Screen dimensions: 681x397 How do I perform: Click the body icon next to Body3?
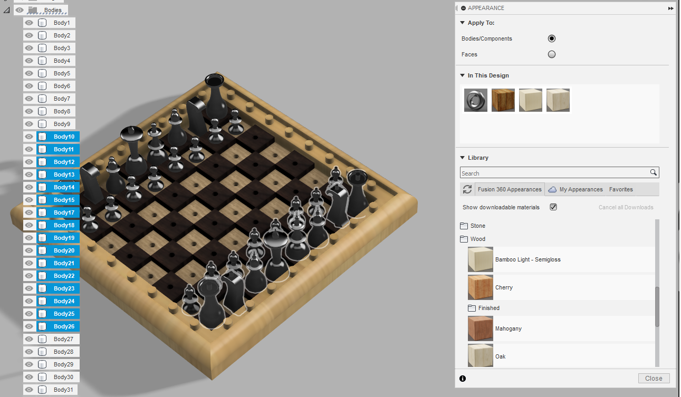[42, 48]
